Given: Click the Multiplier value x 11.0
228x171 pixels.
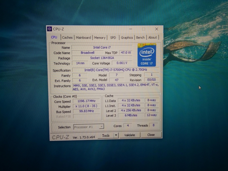Looking at the screenshot, I should click(x=86, y=106).
